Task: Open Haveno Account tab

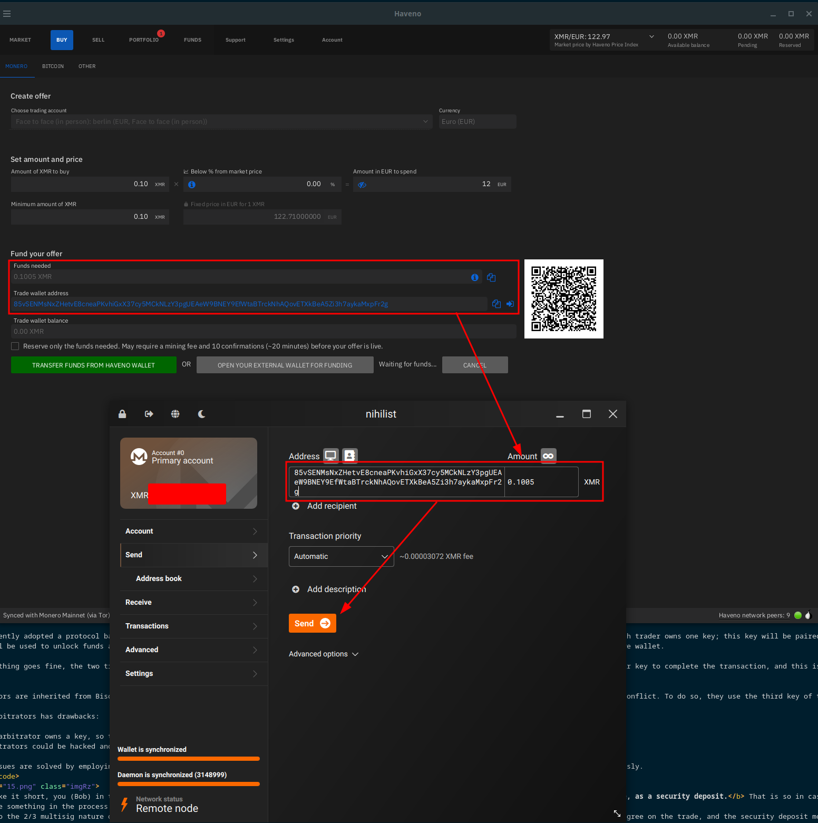Action: (333, 40)
